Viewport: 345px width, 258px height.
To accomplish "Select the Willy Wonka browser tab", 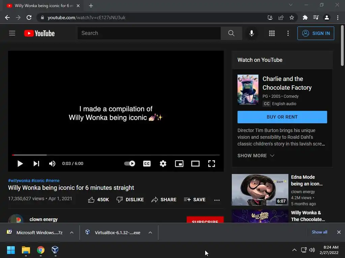I will pos(43,6).
